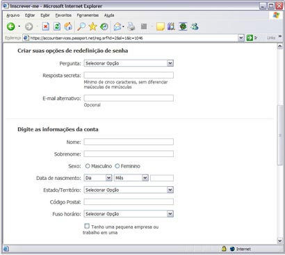The image size is (285, 255).
Task: Click the 'Criar suas opções de redefinição' heading
Action: click(x=73, y=51)
